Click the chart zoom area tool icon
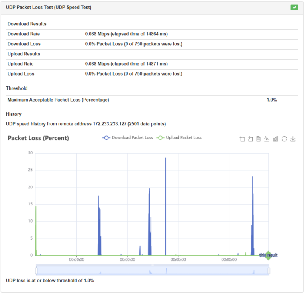This screenshot has height=295, width=306. pyautogui.click(x=242, y=139)
